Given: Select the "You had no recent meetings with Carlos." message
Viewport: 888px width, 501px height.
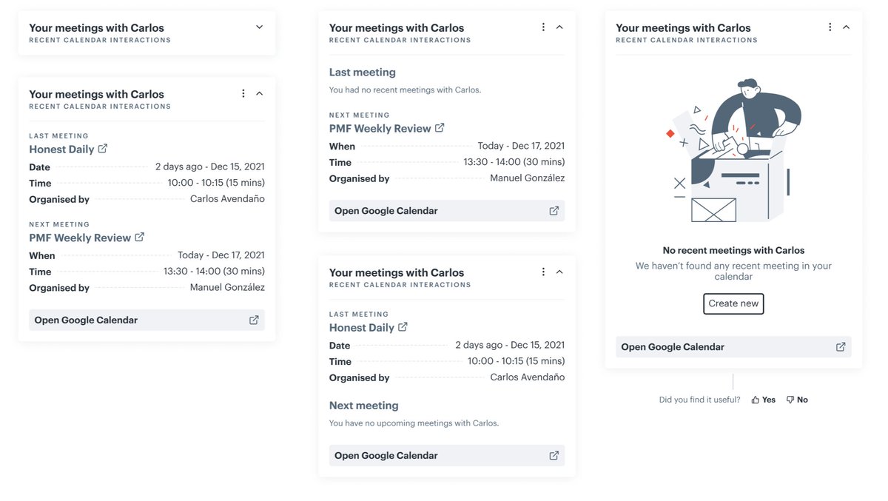Looking at the screenshot, I should pos(406,90).
